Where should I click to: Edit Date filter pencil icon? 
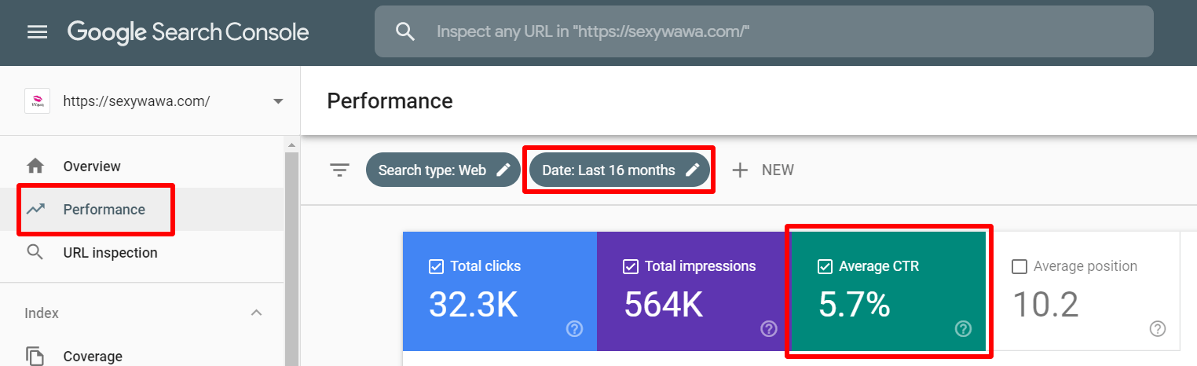point(692,170)
